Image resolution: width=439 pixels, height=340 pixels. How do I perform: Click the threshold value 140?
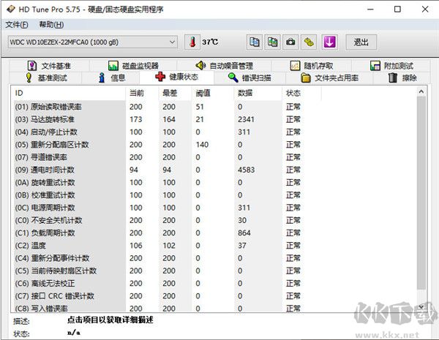click(202, 145)
